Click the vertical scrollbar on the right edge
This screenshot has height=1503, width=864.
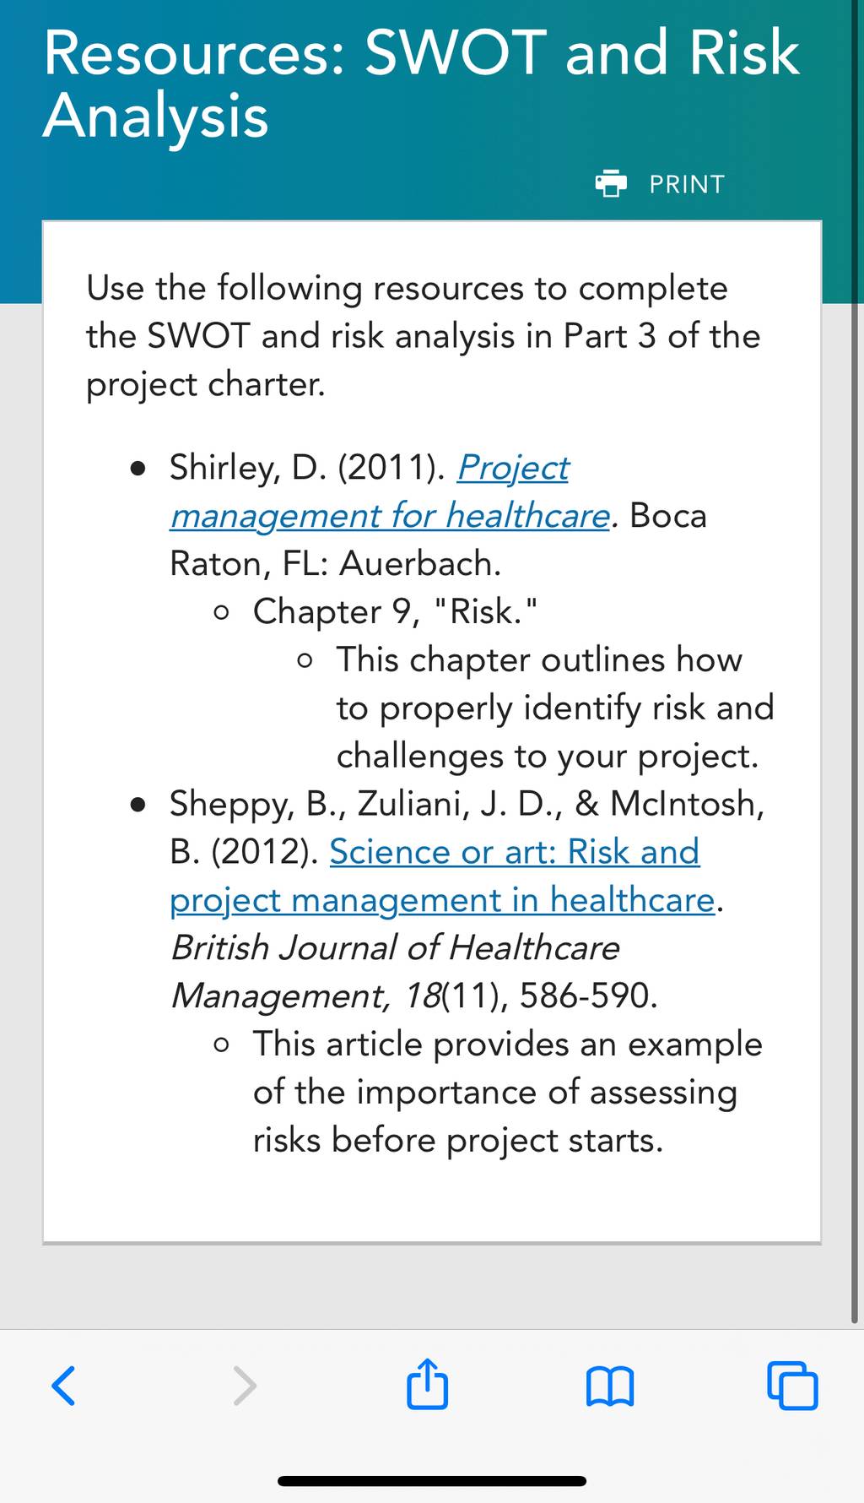855,659
